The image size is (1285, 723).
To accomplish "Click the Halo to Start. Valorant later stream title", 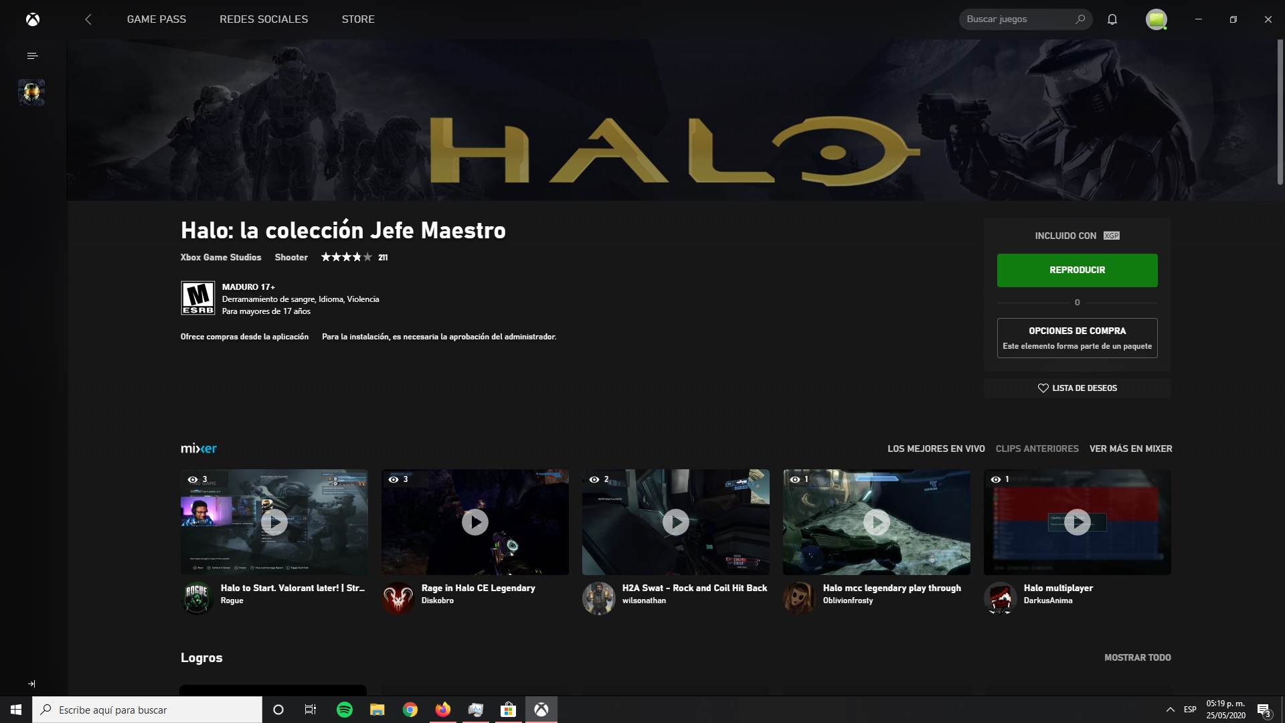I will click(292, 588).
